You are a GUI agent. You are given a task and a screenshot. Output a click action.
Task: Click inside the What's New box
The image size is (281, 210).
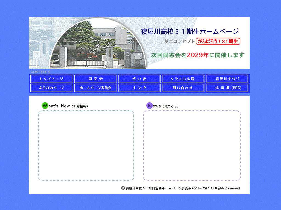tap(86, 145)
